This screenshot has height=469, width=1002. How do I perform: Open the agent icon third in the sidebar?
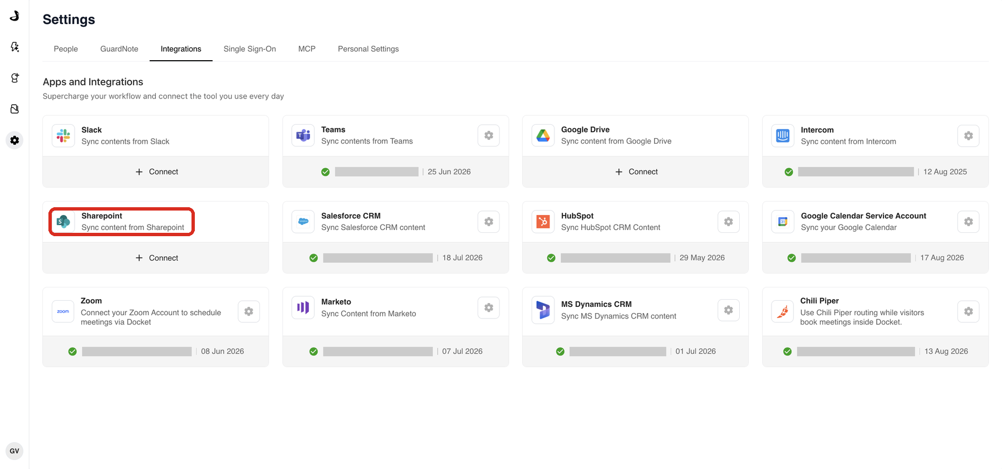(14, 78)
